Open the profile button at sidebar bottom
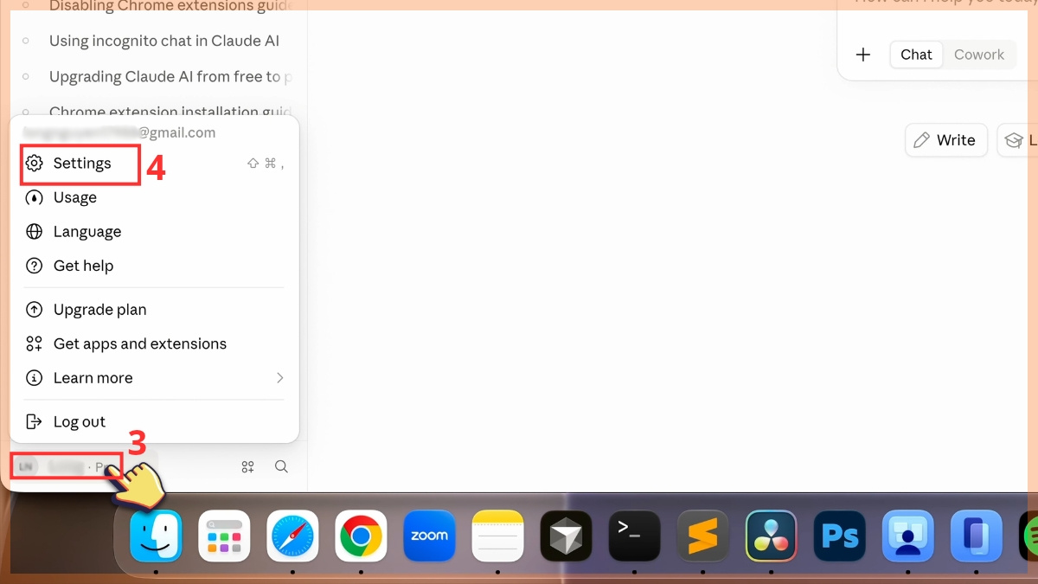This screenshot has height=584, width=1038. tap(67, 467)
